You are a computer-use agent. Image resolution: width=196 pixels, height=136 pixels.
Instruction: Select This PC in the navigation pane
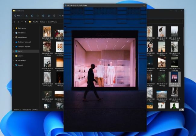pos(26,51)
